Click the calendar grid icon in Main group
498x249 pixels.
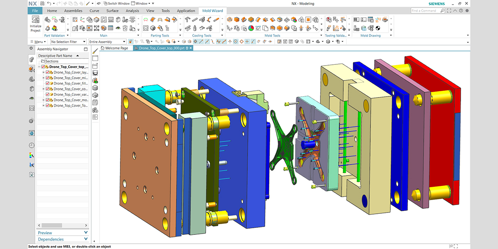(111, 28)
